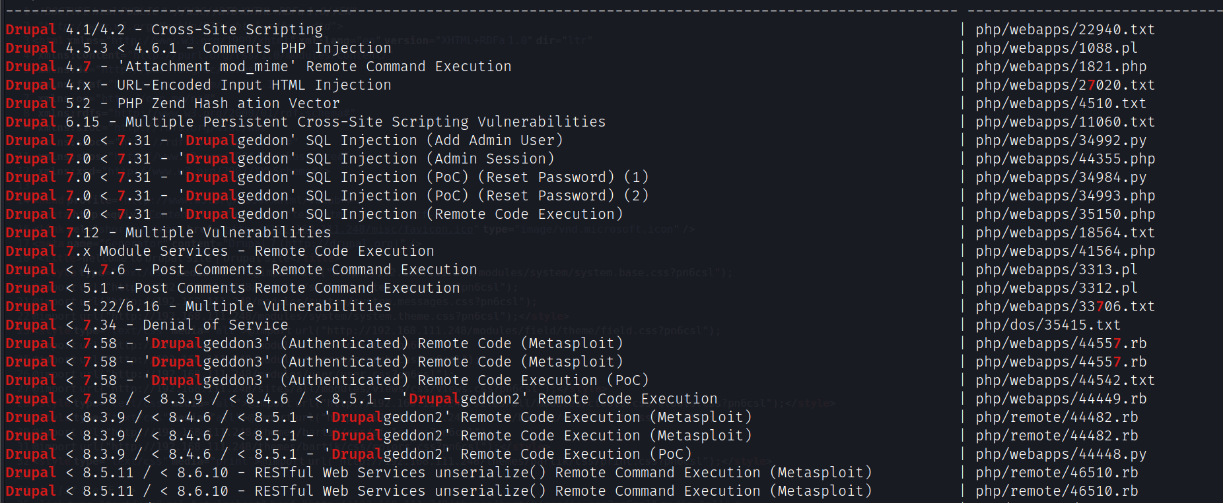The height and width of the screenshot is (503, 1223).
Task: Select the 'Drupal < 5.22/6.16' vulnerabilities entry
Action: [x=198, y=307]
